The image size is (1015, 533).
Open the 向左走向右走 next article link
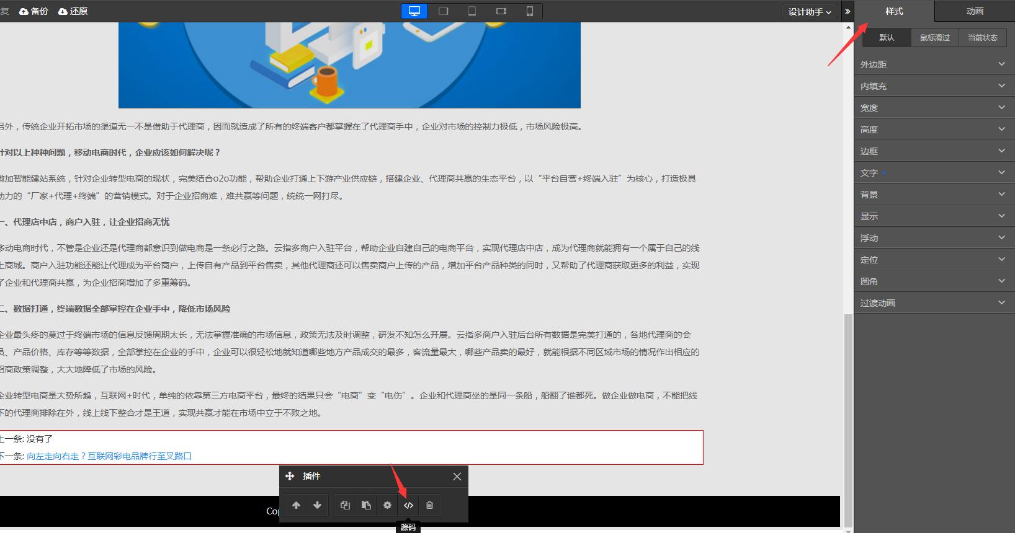coord(109,456)
